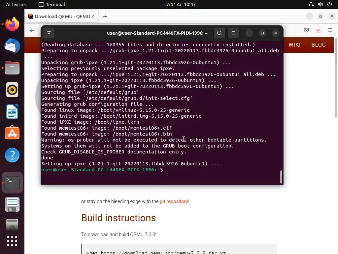Click the Terminal icon in dock

pos(12,183)
